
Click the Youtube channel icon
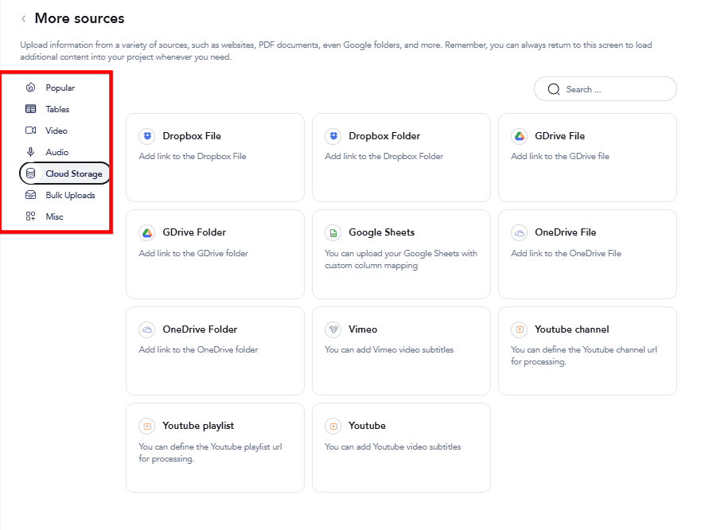(519, 329)
